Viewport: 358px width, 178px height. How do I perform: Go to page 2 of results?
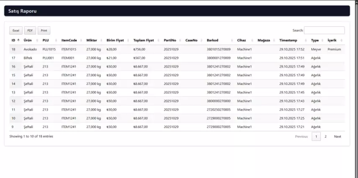pyautogui.click(x=325, y=136)
